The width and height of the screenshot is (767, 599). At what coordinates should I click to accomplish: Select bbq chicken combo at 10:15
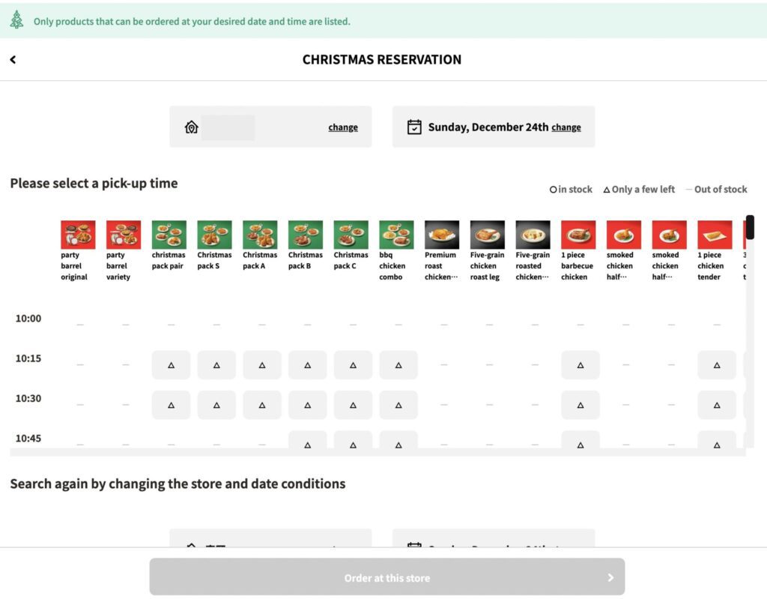398,365
